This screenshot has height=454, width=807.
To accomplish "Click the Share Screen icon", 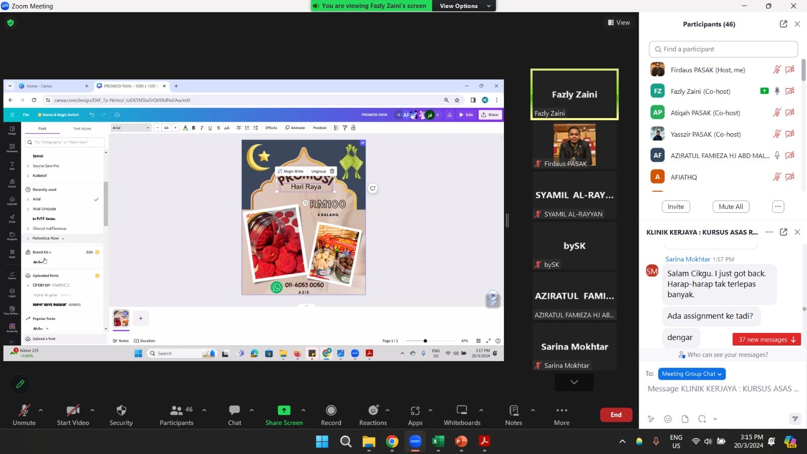I will 284,411.
